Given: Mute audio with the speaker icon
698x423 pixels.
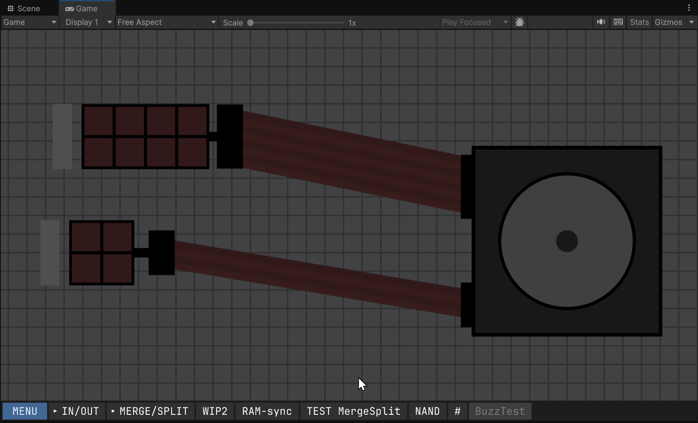Looking at the screenshot, I should click(601, 22).
